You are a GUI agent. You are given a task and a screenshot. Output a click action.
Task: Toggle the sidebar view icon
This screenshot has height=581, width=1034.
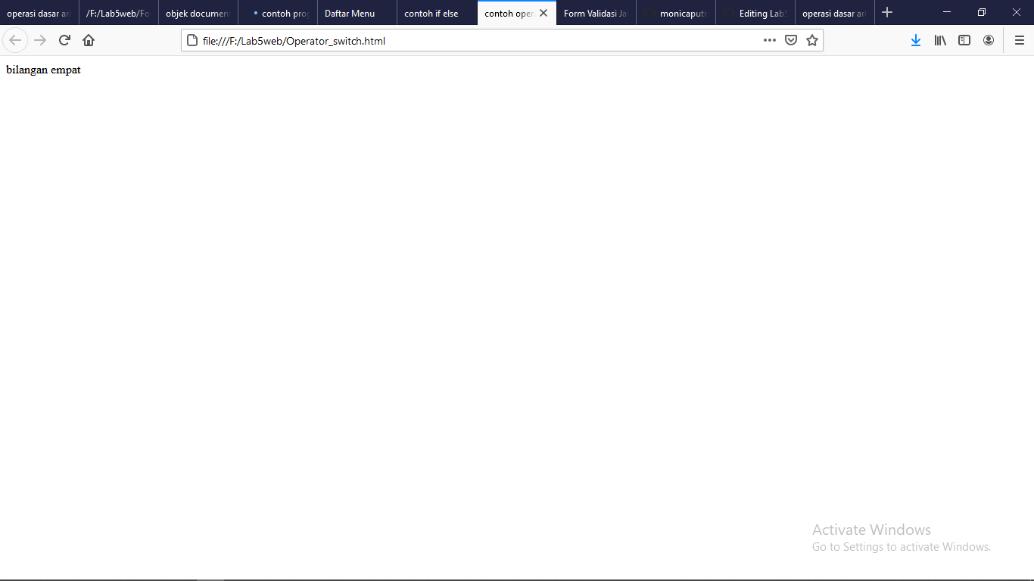point(964,40)
